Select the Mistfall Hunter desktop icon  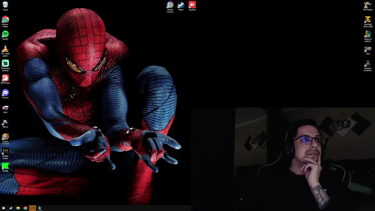(5, 153)
